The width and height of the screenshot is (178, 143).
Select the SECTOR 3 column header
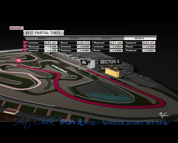107,38
